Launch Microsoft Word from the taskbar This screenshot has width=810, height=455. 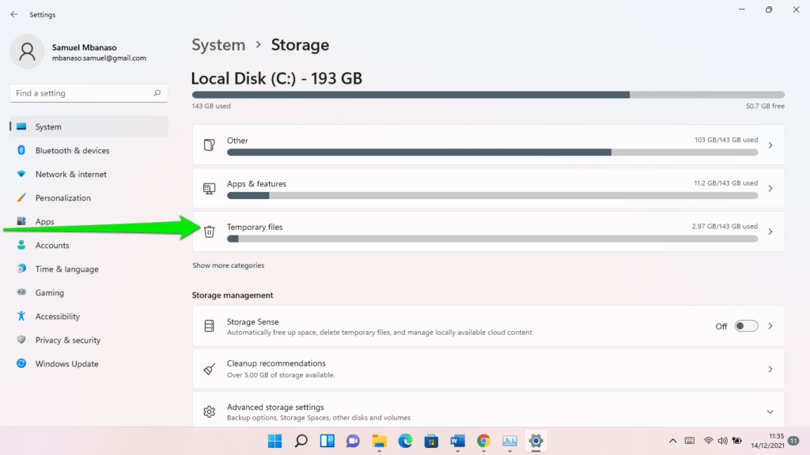point(457,441)
